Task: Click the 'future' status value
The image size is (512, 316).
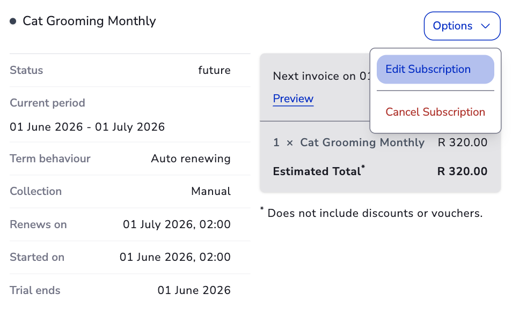Action: pyautogui.click(x=214, y=70)
